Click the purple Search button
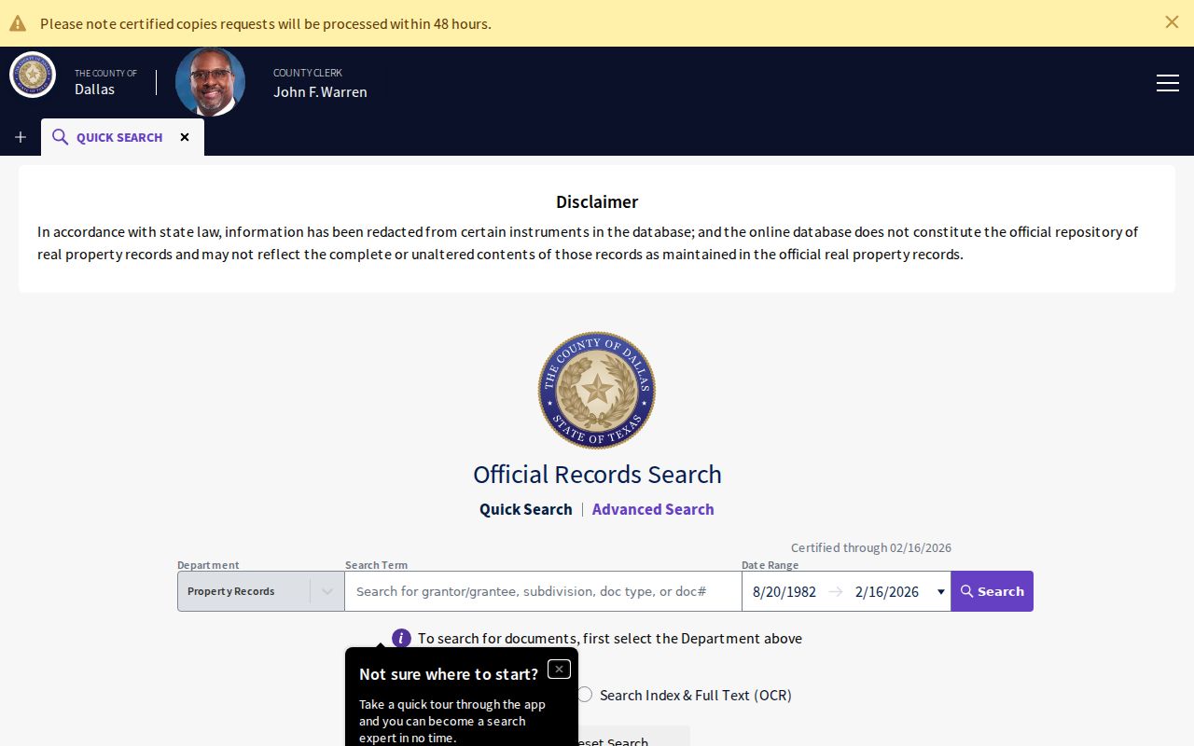The image size is (1194, 746). [992, 591]
